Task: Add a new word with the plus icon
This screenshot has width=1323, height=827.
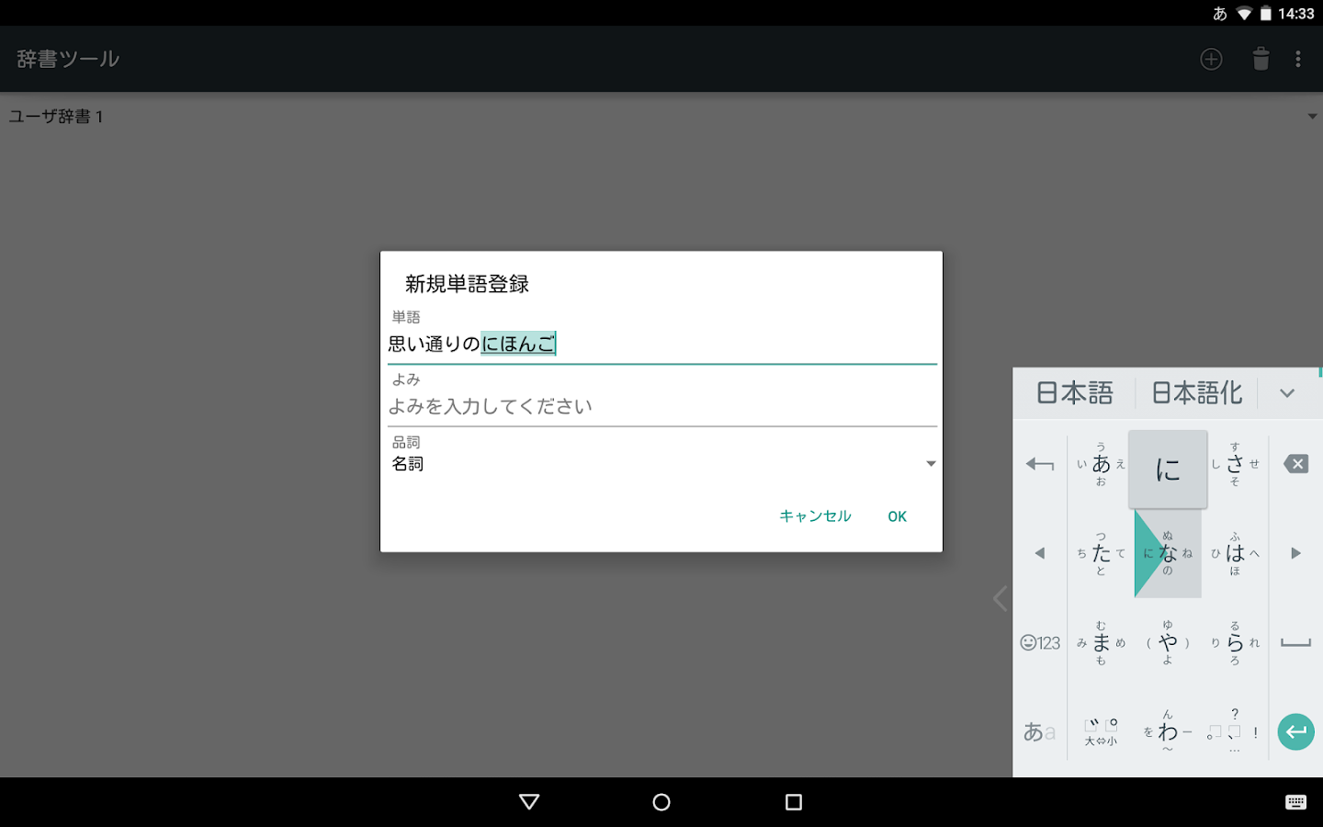Action: click(x=1211, y=59)
